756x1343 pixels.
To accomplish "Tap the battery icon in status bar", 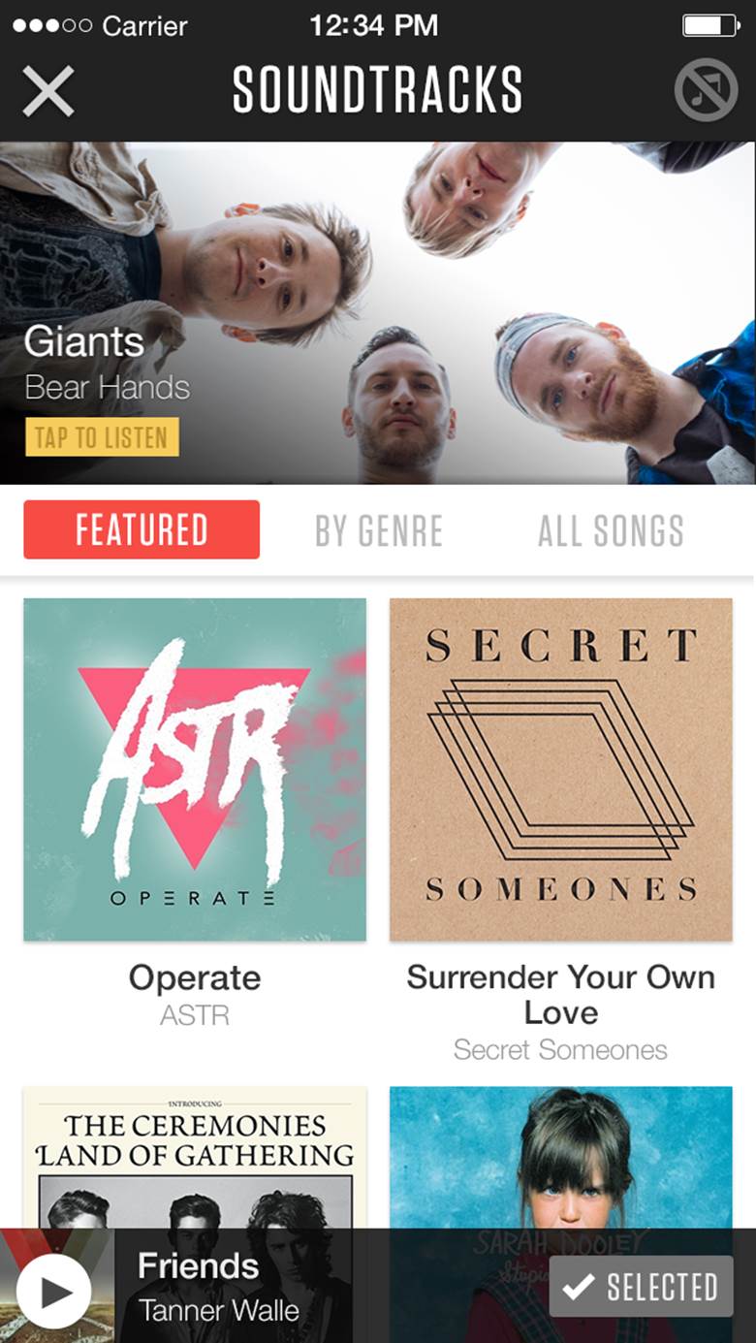I will point(711,25).
